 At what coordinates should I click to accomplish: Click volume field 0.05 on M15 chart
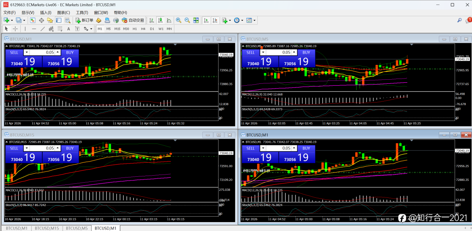[x=42, y=148]
